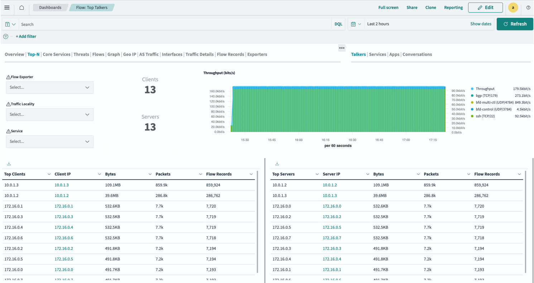Open client IP link 10.0.1.3

pos(62,185)
